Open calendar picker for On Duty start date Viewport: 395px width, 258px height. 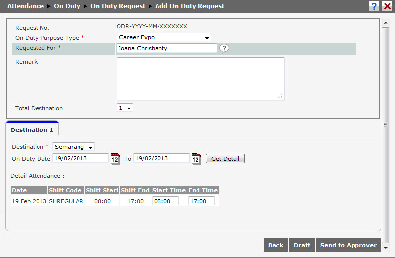pos(115,159)
